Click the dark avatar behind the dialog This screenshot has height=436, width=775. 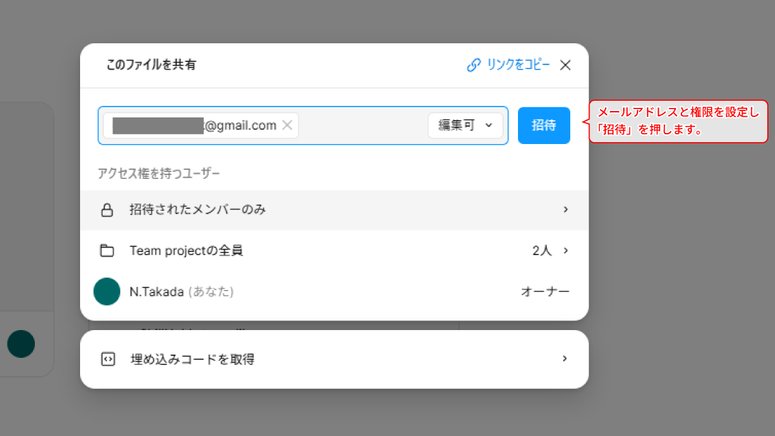pyautogui.click(x=21, y=344)
